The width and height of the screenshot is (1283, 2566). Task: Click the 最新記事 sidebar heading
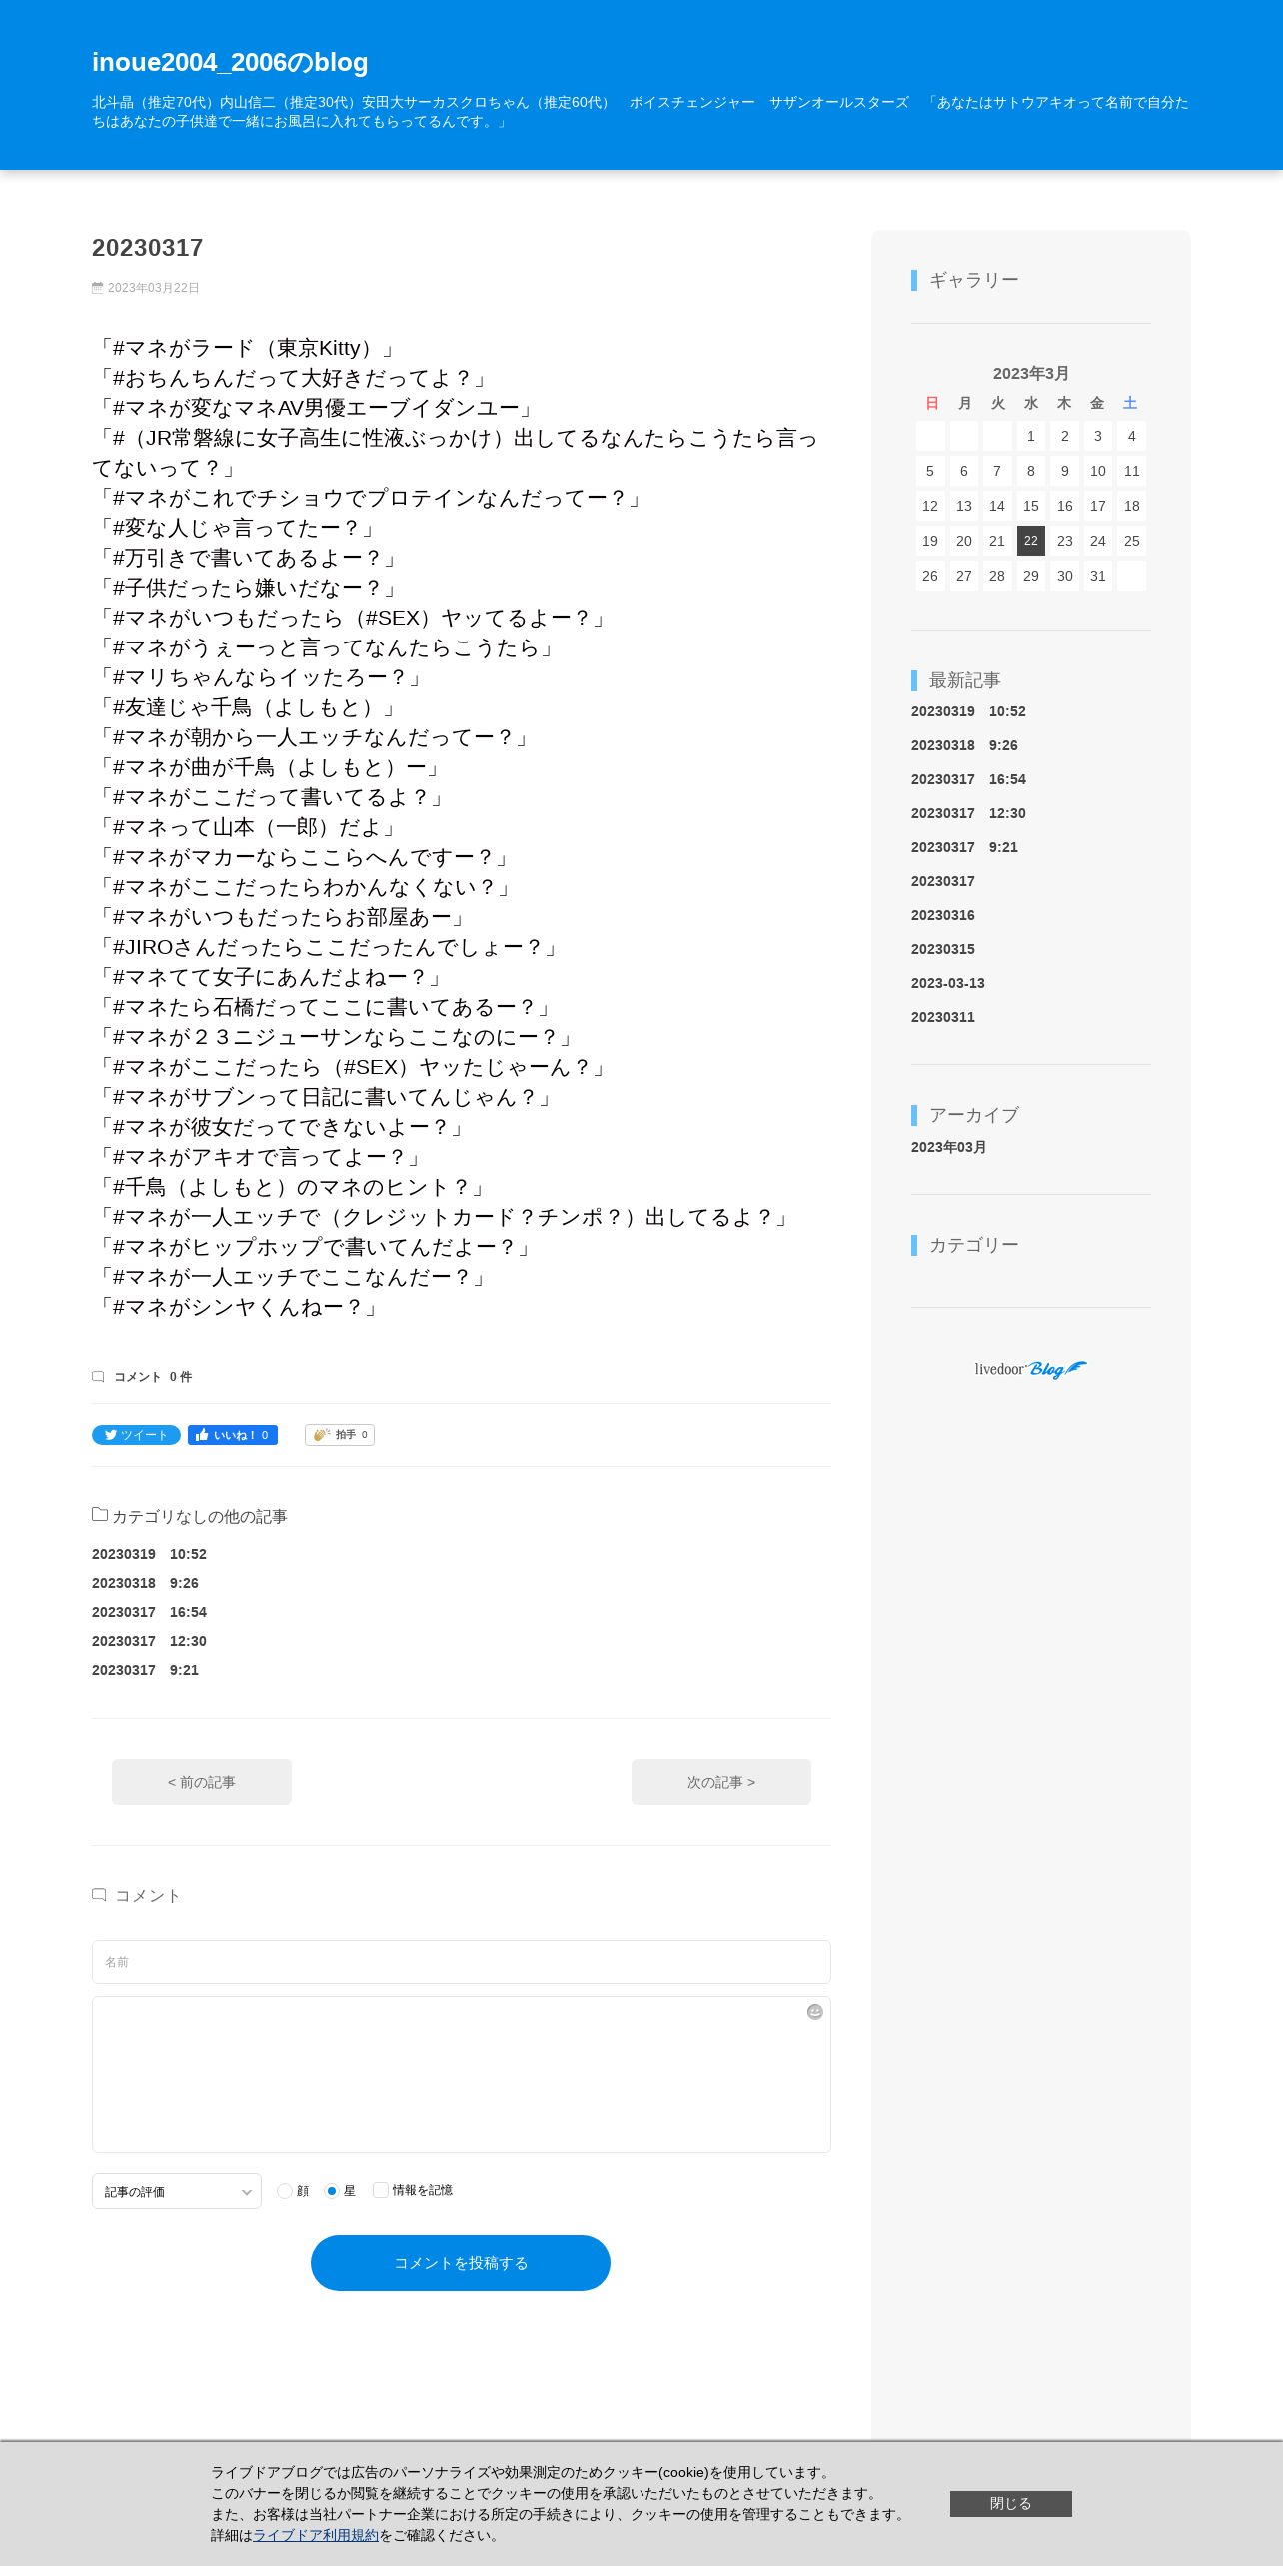click(x=965, y=680)
